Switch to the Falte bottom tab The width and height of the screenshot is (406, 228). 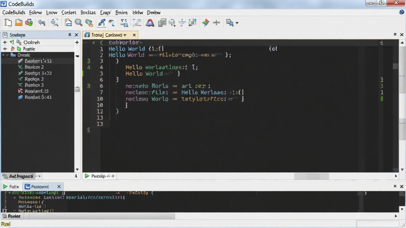click(x=11, y=187)
